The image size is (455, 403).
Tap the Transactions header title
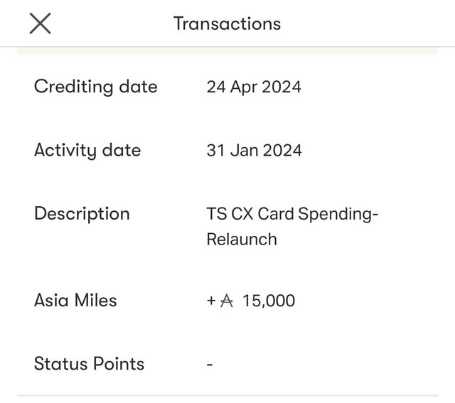[227, 23]
